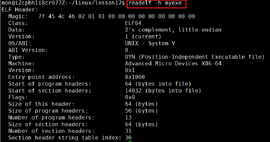The image size is (270, 142).
Task: Click Start of section headers value 14032
Action: pyautogui.click(x=133, y=91)
